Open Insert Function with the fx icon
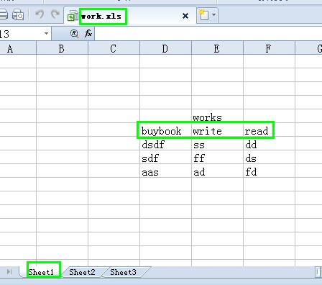 click(88, 34)
